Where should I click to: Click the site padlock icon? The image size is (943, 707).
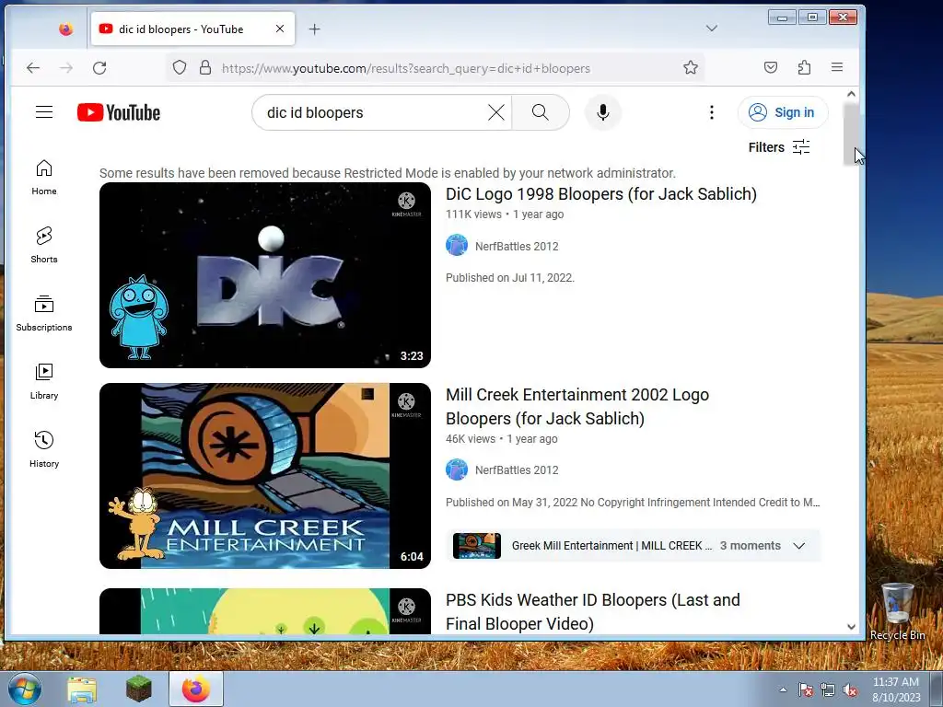pos(205,67)
